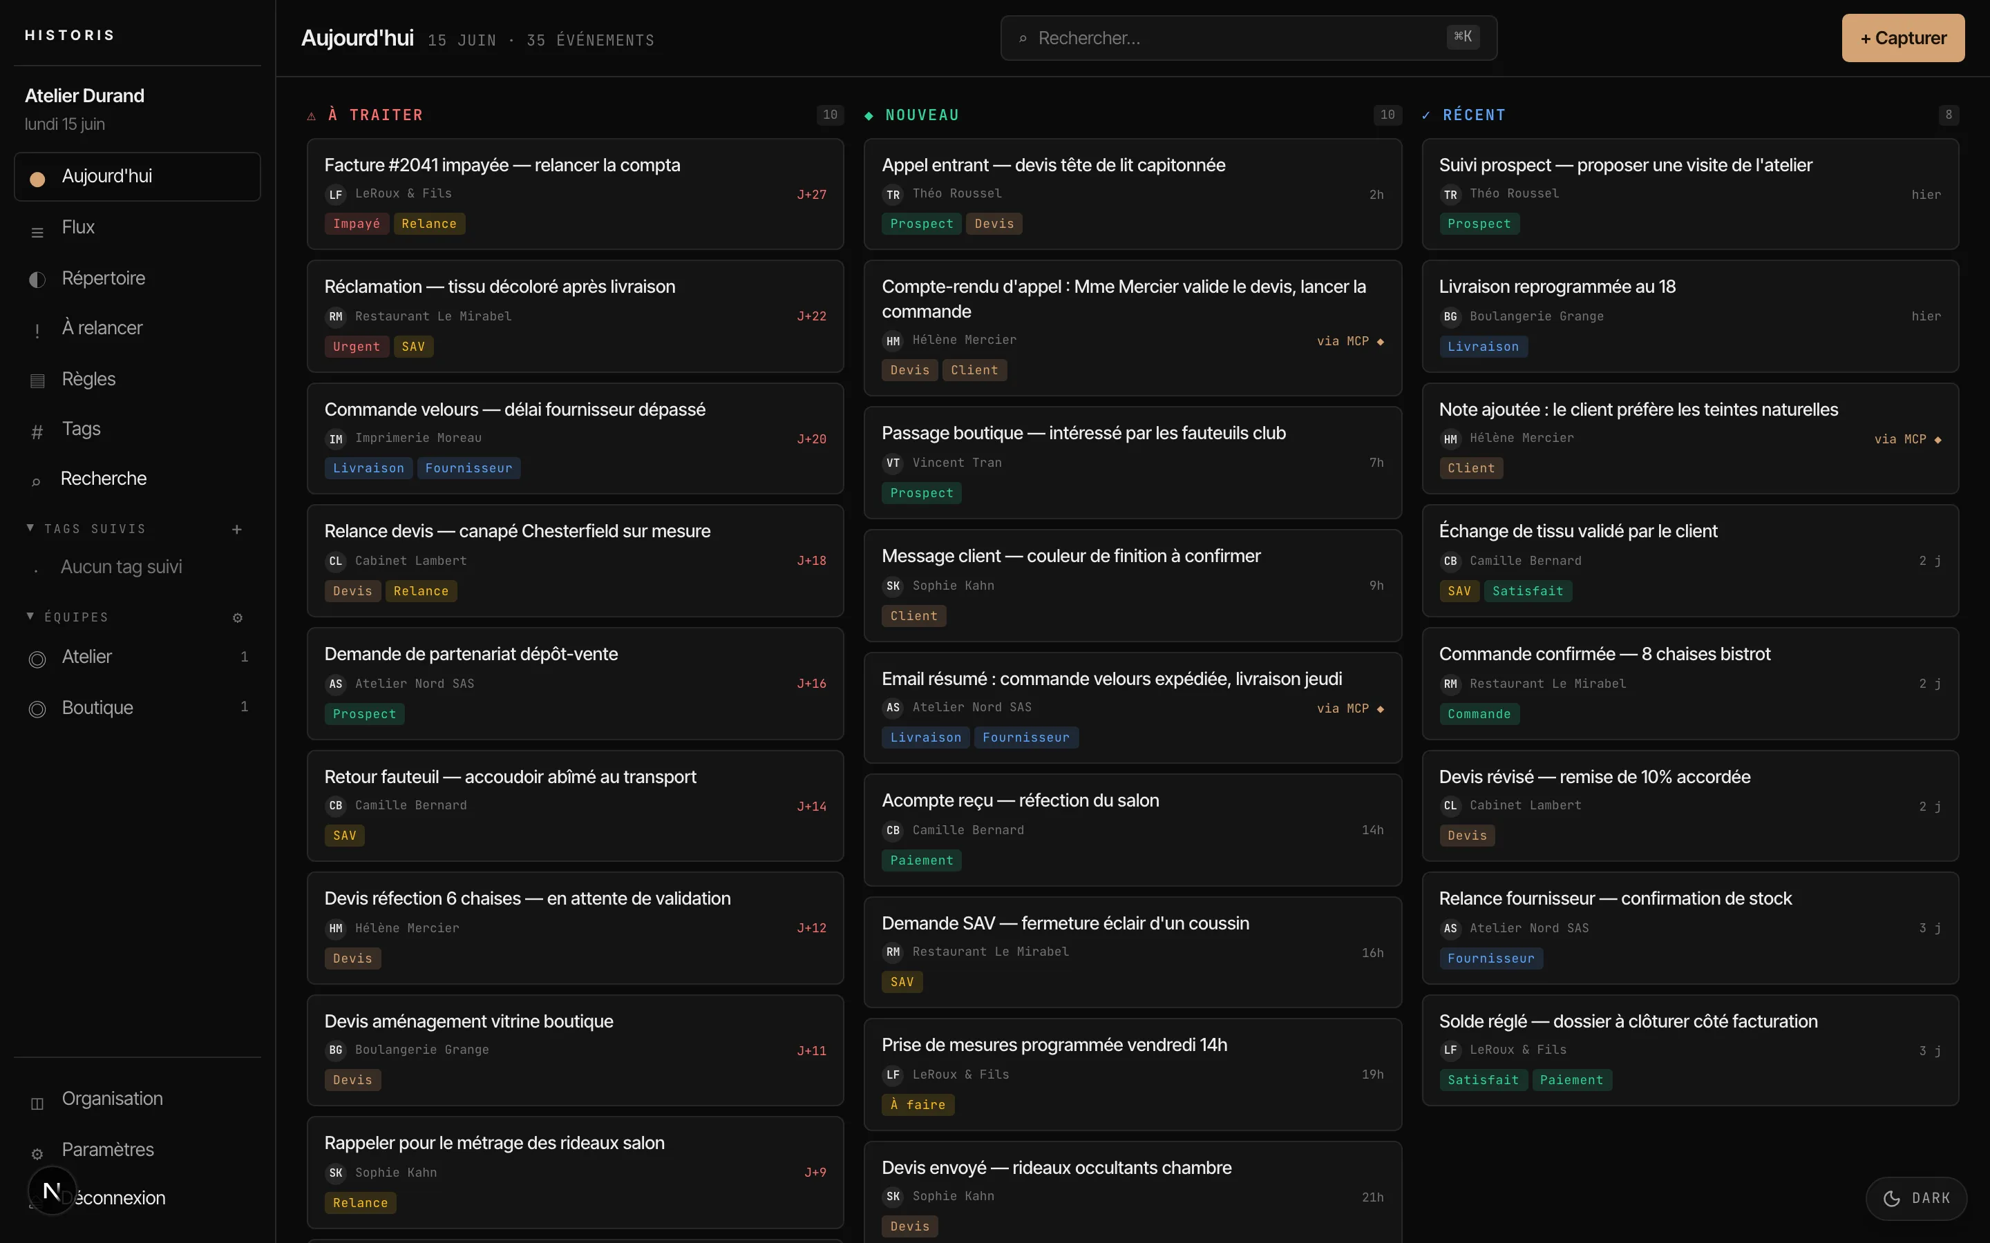Click the VT avatar for Vincent Tran
Viewport: 1990px width, 1243px height.
(893, 463)
